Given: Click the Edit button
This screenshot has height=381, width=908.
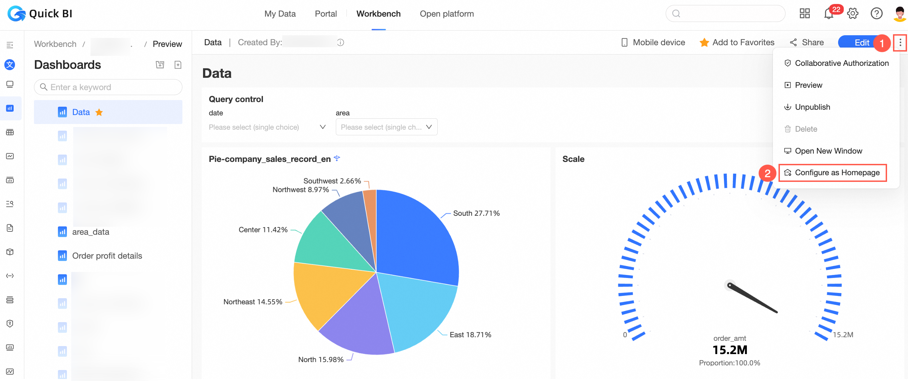Looking at the screenshot, I should coord(861,43).
